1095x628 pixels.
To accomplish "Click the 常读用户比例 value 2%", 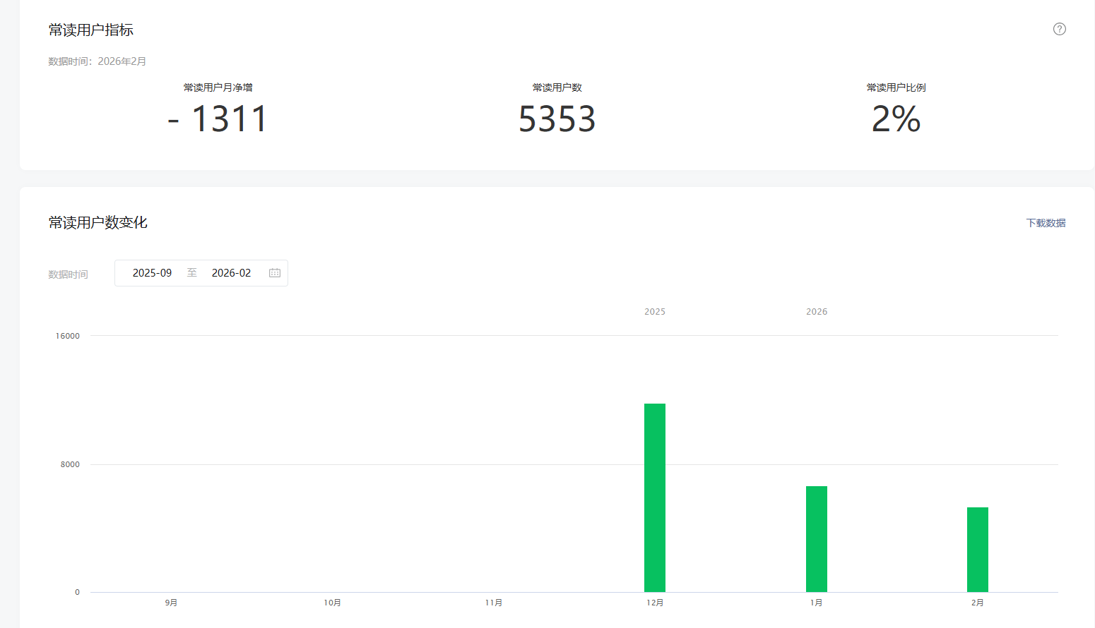I will [896, 119].
